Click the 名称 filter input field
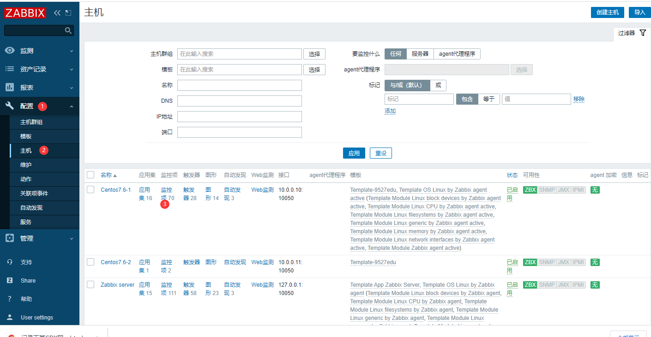Screen dimensions: 651x337 tap(240, 85)
